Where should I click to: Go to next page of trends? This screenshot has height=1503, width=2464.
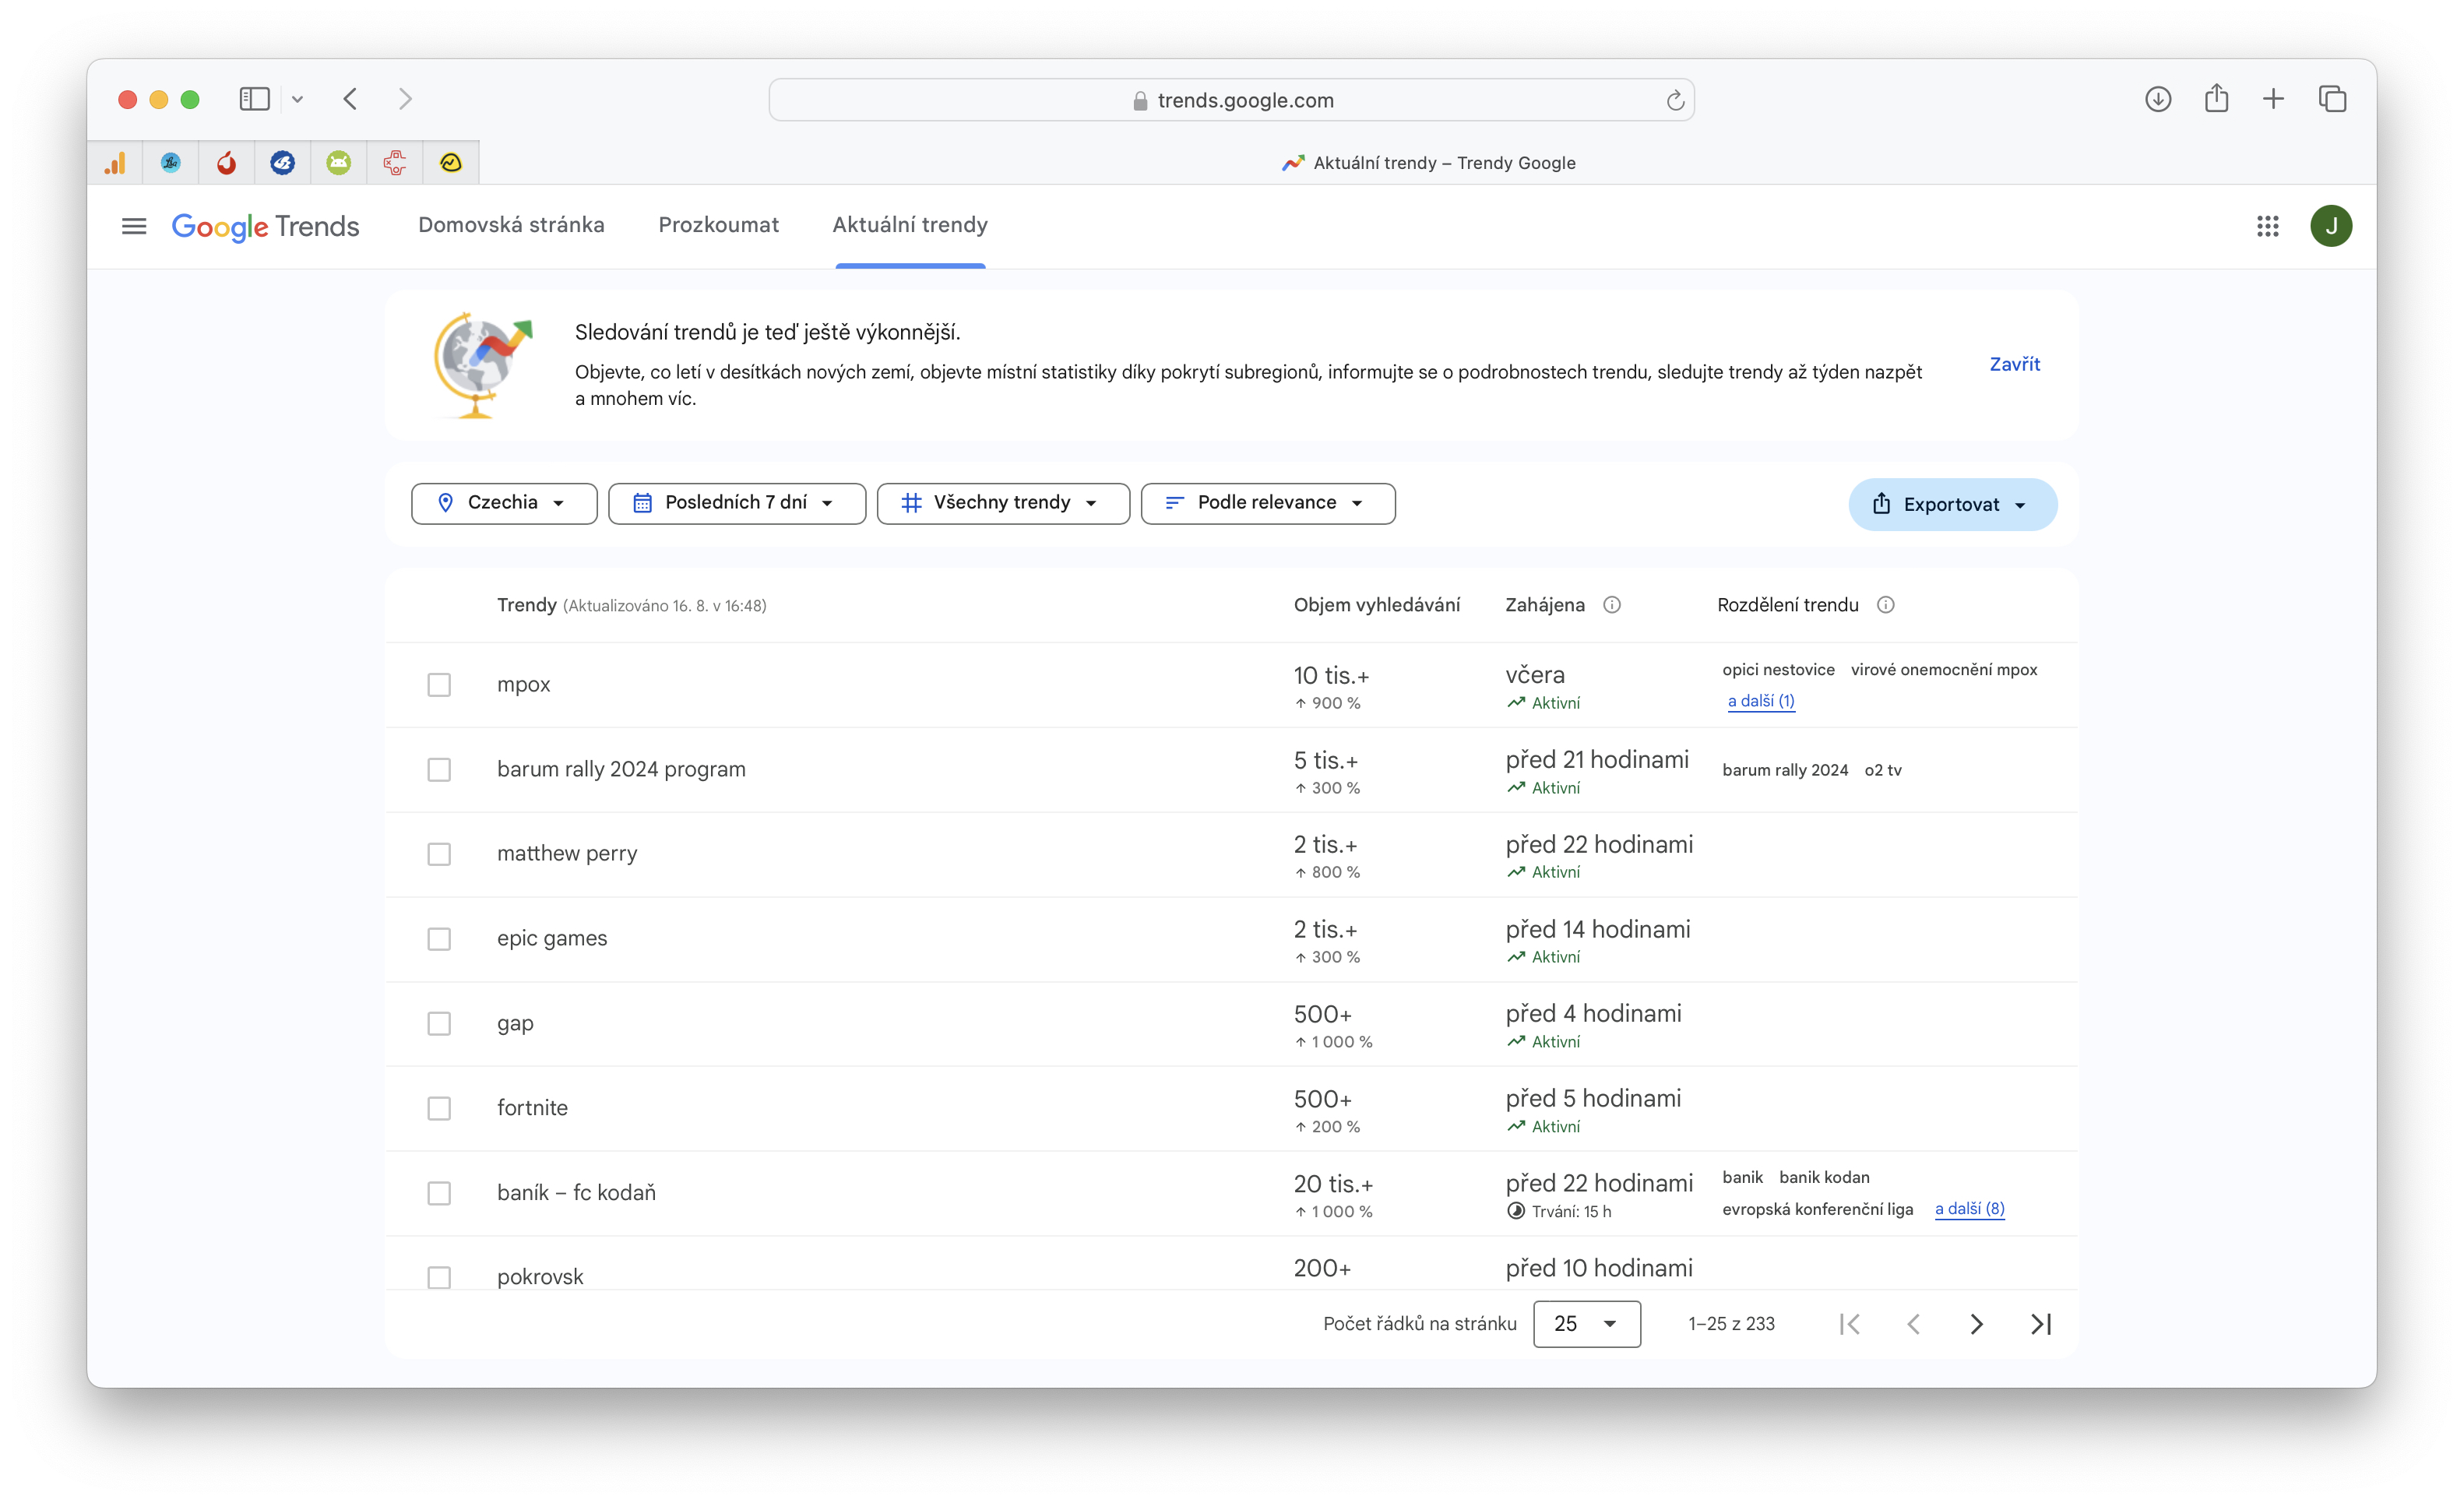click(1976, 1324)
